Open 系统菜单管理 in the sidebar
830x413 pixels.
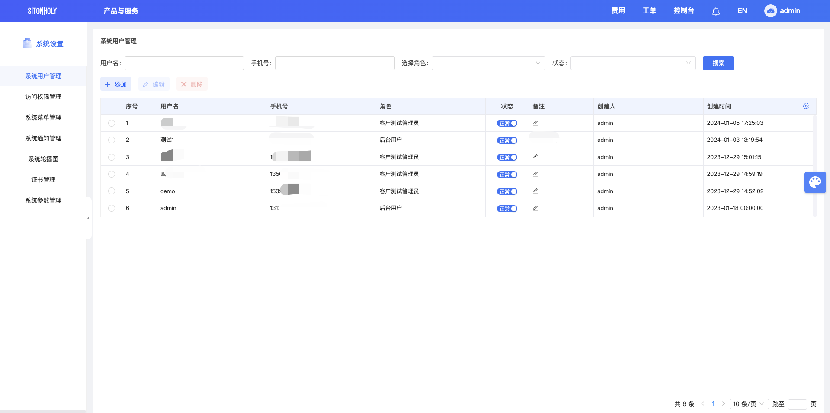(43, 118)
